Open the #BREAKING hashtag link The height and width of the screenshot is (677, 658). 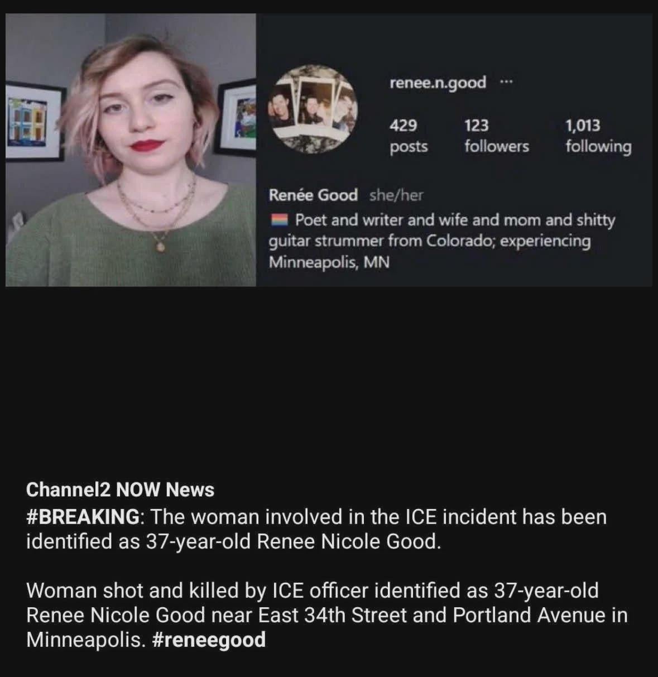click(x=83, y=517)
